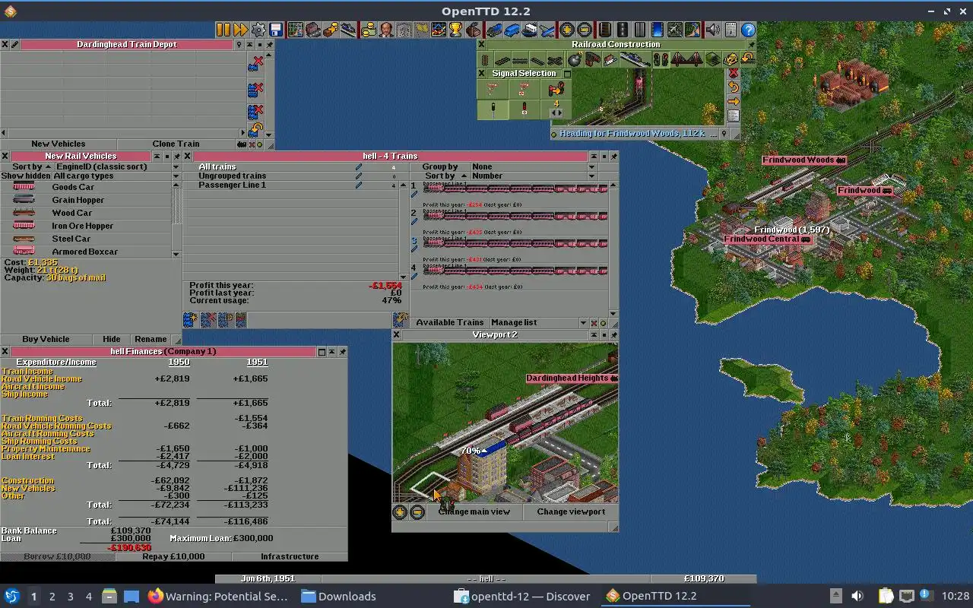
Task: Toggle Sort by order in train list
Action: 439,176
